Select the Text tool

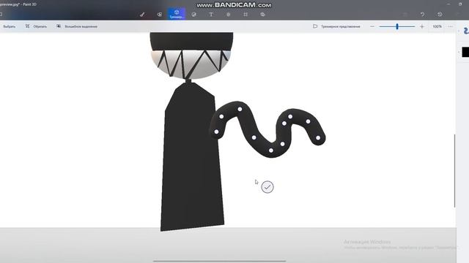tap(211, 15)
